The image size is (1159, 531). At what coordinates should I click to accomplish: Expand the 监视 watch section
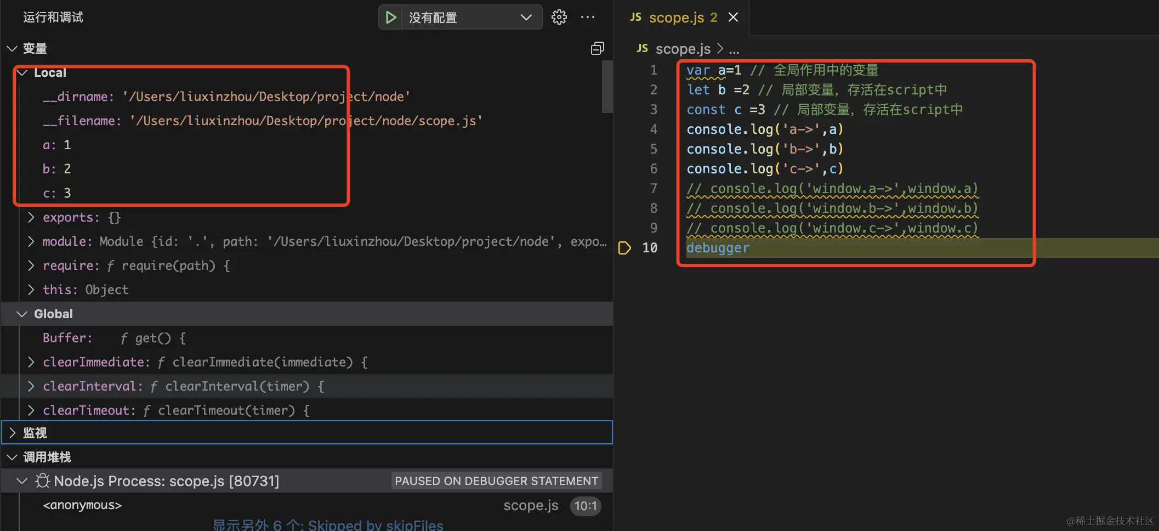(12, 433)
